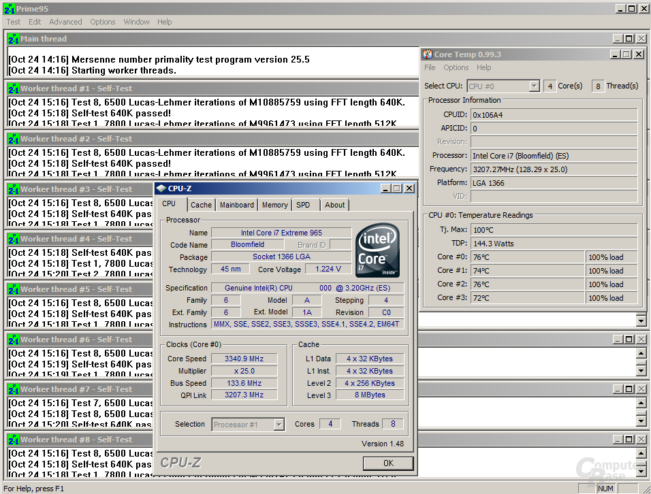Maximize the Worker thread #6 window
This screenshot has height=494, width=651.
tap(629, 340)
